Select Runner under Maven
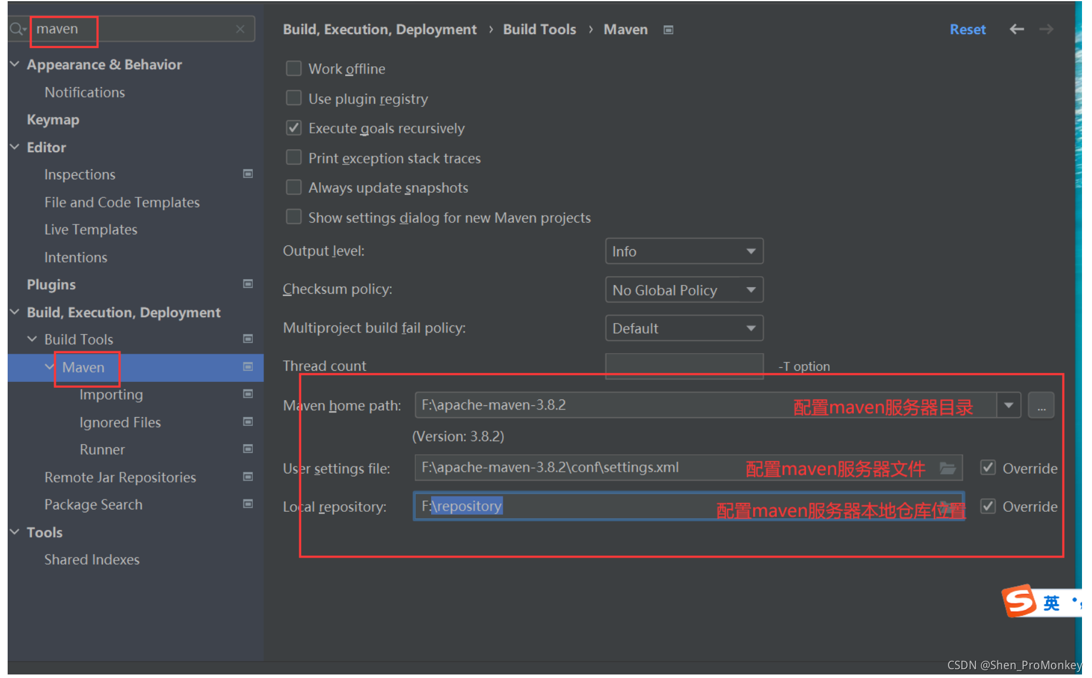 pos(102,449)
